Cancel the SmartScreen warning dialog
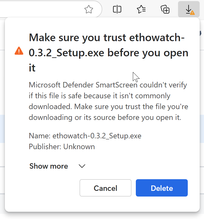This screenshot has height=219, width=204. pyautogui.click(x=105, y=188)
